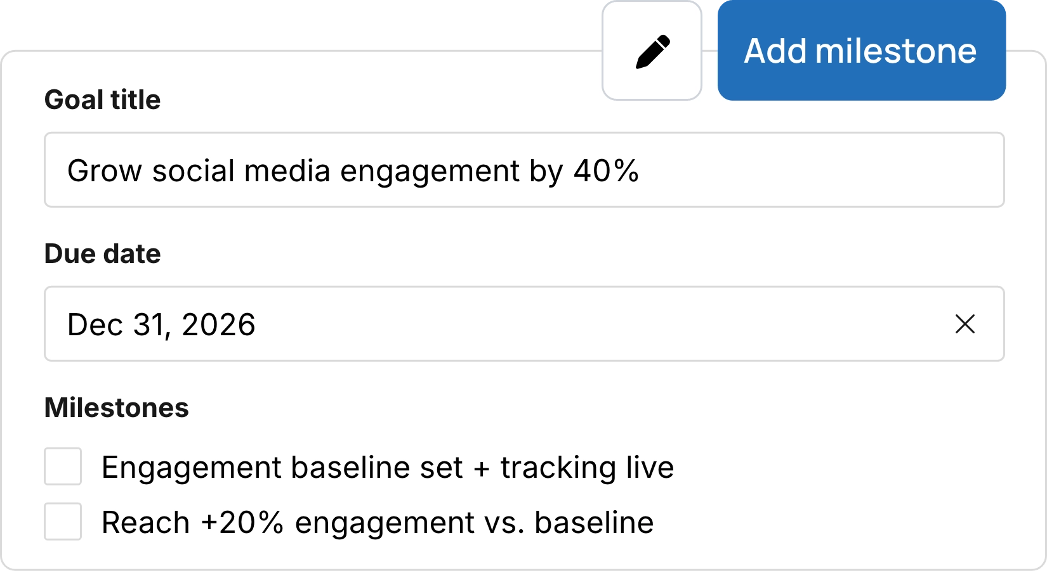Remove the Dec 31, 2026 date value

(965, 324)
